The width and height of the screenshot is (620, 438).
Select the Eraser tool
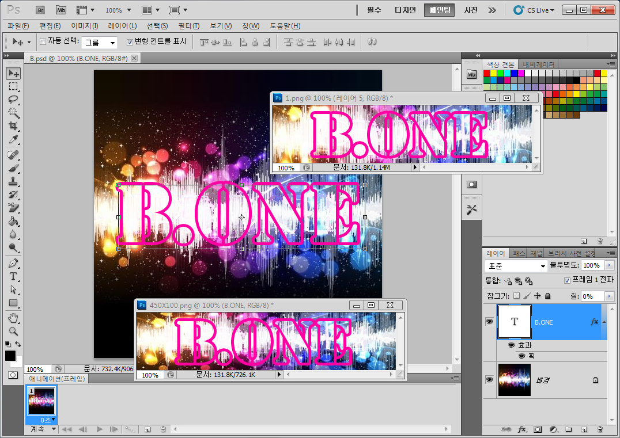tap(13, 208)
